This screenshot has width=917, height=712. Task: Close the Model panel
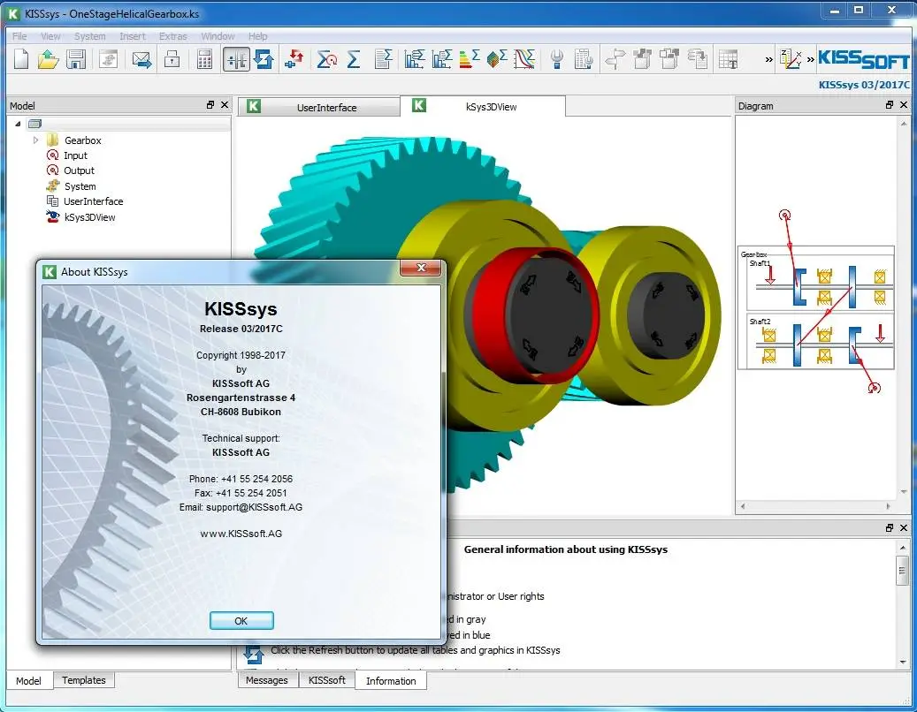[x=225, y=105]
